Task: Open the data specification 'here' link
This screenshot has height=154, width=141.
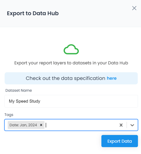Action: pos(112,78)
